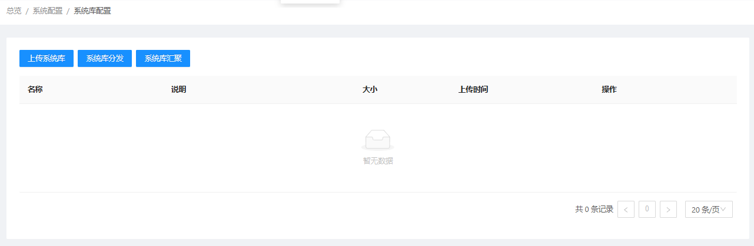
Task: Click the 暂无数据 empty state text
Action: coord(378,161)
